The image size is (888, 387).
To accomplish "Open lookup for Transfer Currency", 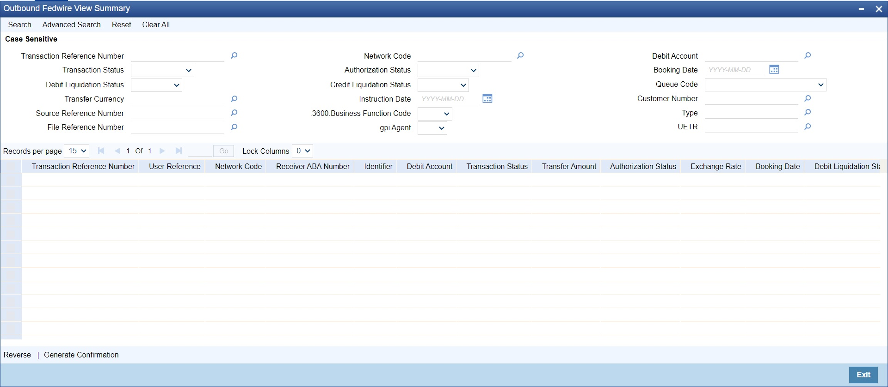I will click(x=234, y=99).
